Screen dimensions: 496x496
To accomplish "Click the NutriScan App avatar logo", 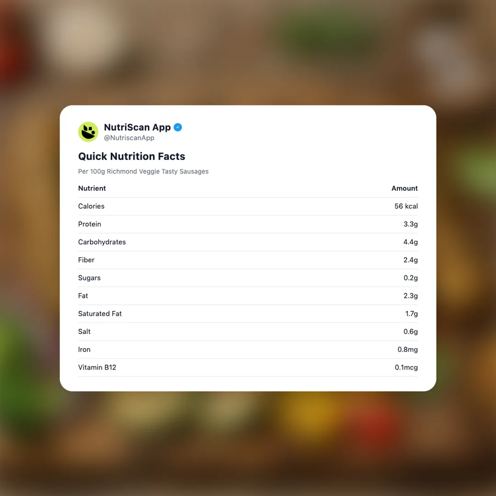I will coord(88,132).
